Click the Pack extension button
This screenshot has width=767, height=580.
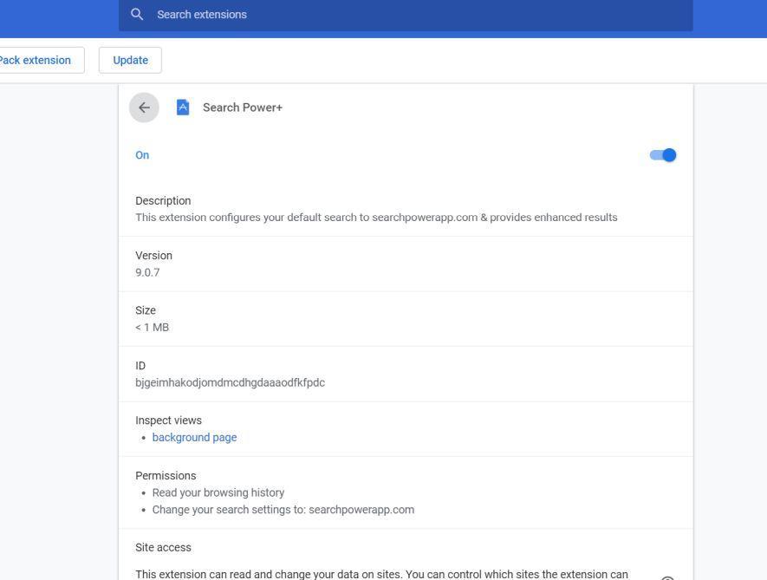[35, 60]
